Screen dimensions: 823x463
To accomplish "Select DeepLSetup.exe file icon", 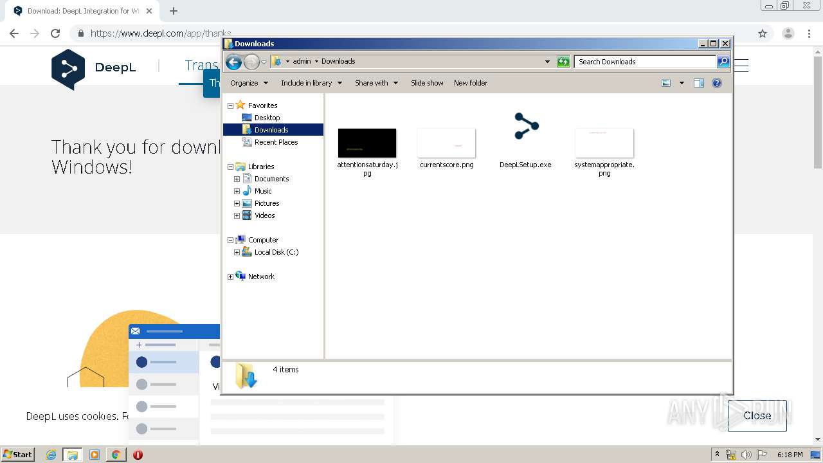I will 526,126.
